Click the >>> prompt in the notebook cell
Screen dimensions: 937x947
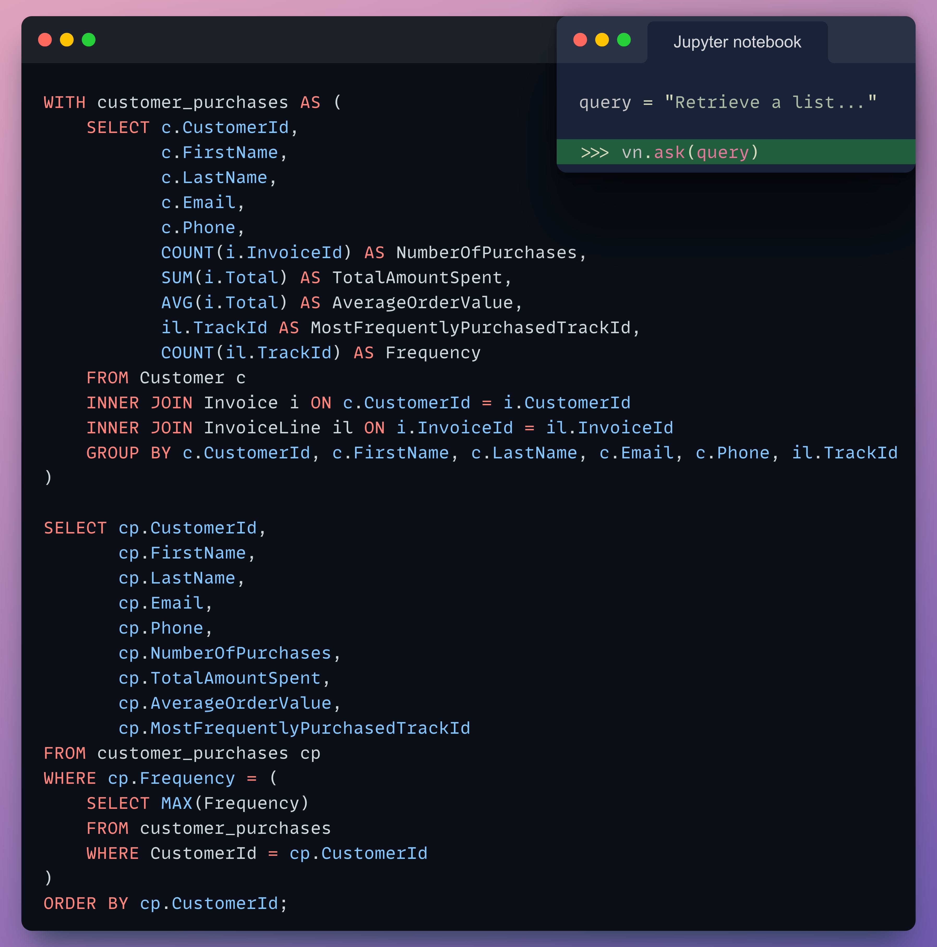point(594,153)
